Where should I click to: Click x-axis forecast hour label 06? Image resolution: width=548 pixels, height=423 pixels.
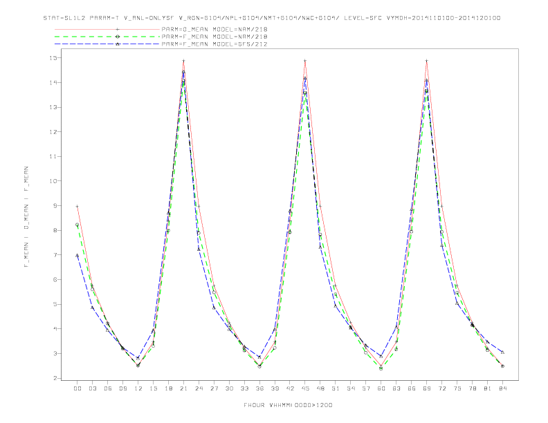coord(108,388)
